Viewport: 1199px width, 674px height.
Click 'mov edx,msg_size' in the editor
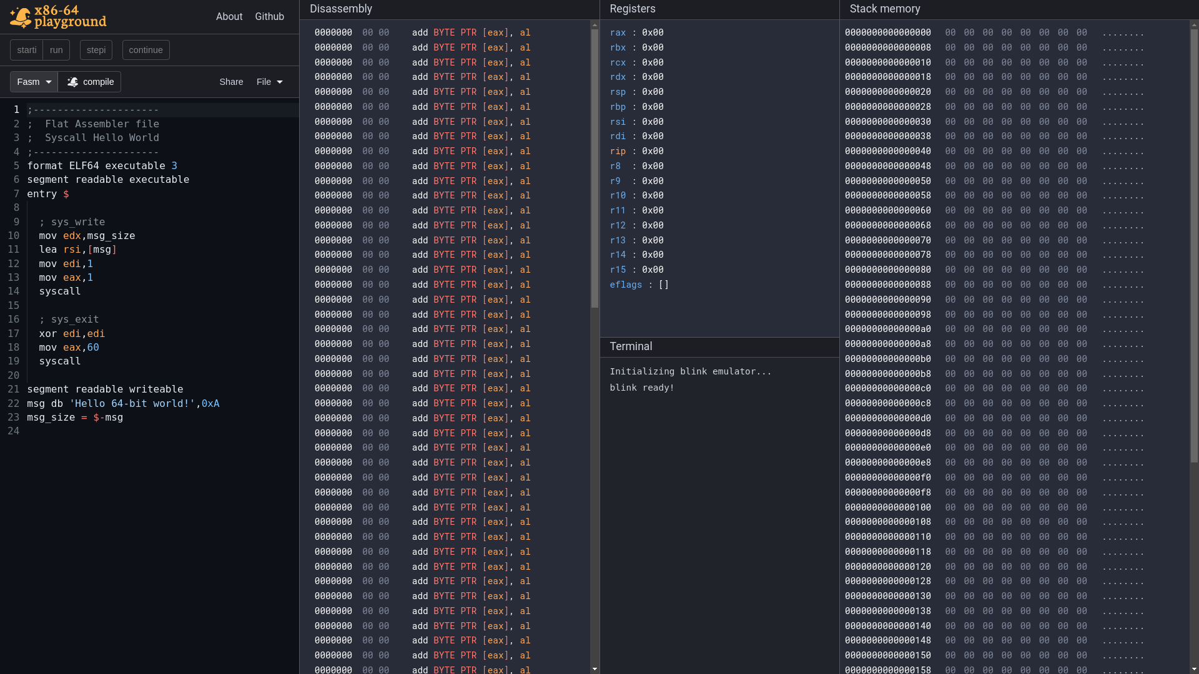pyautogui.click(x=87, y=236)
